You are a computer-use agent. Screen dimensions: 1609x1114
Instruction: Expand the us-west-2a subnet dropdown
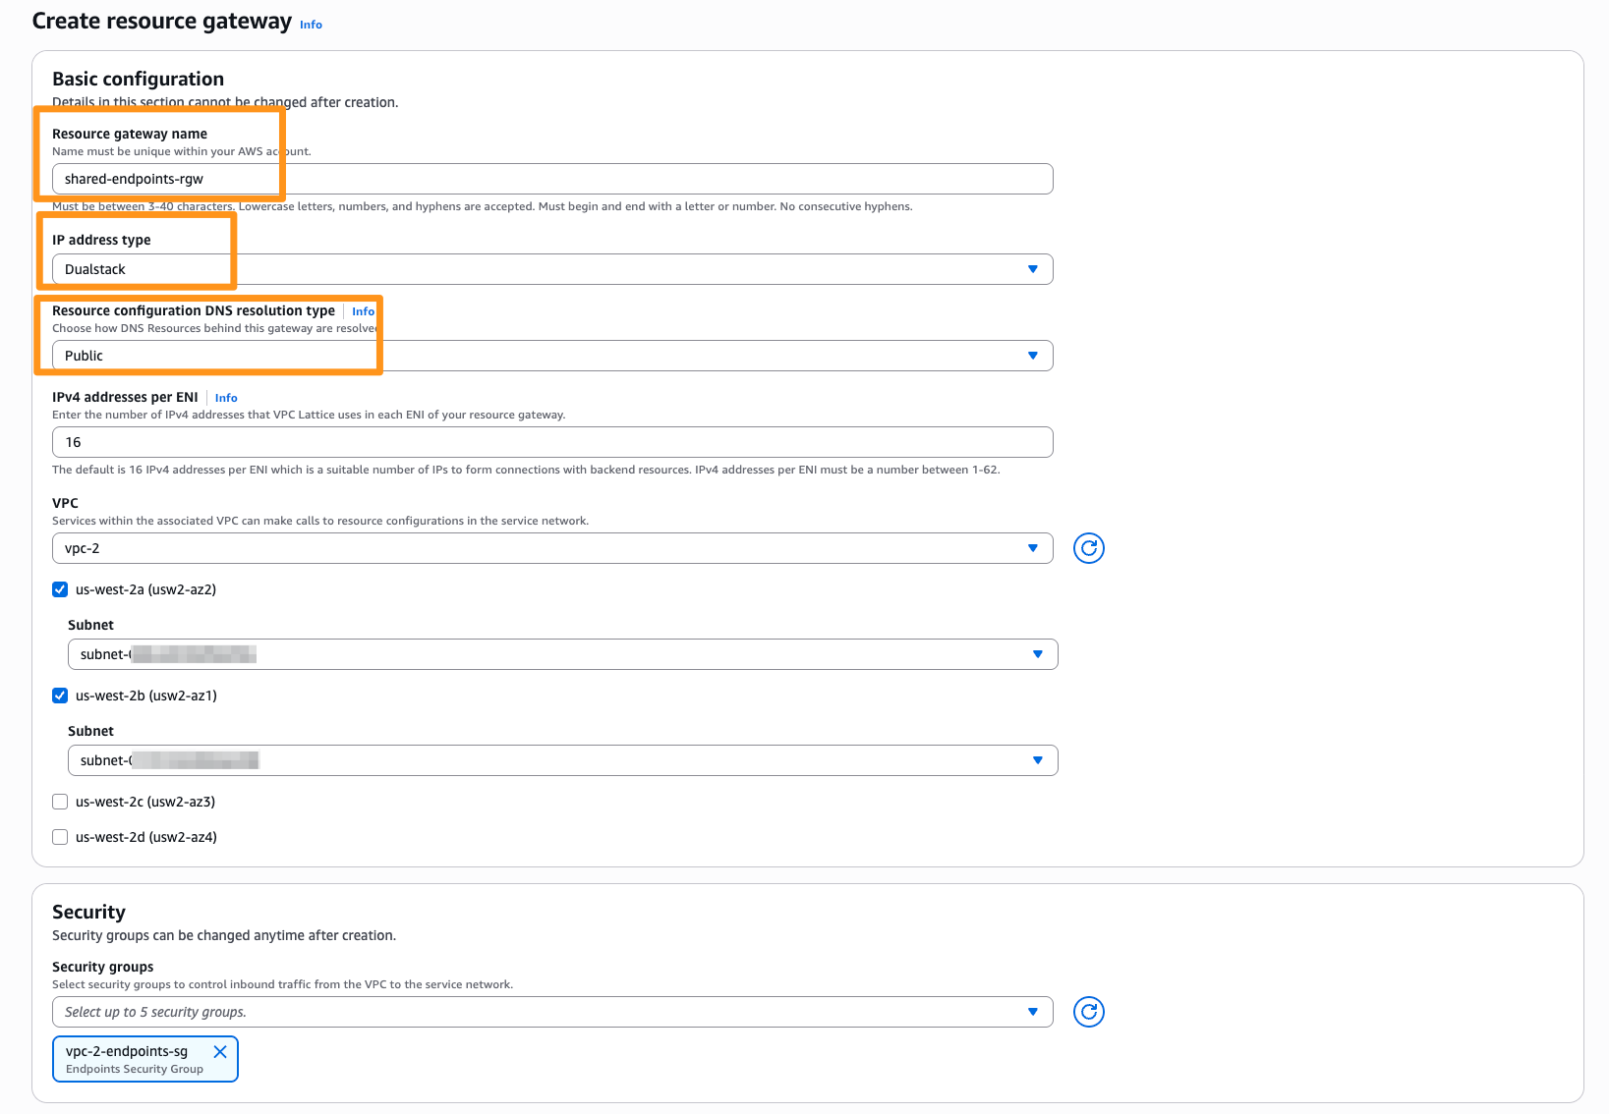click(x=562, y=654)
